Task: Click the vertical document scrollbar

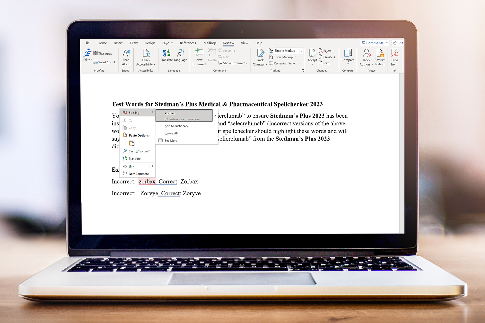Action: [402, 153]
